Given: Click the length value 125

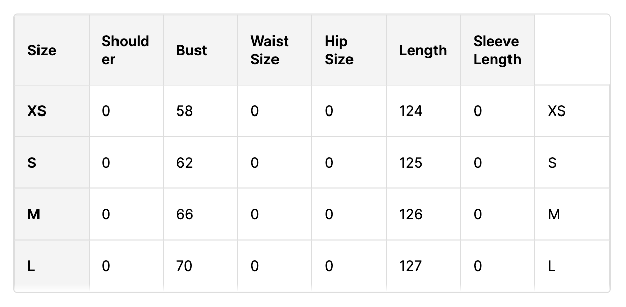Looking at the screenshot, I should pos(411,163).
